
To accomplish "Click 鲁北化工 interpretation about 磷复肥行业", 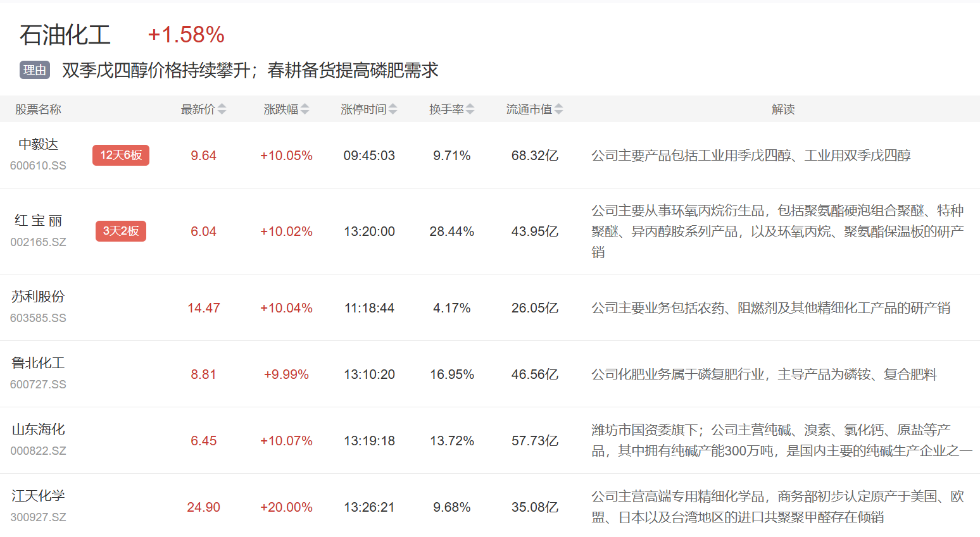I will [x=764, y=374].
